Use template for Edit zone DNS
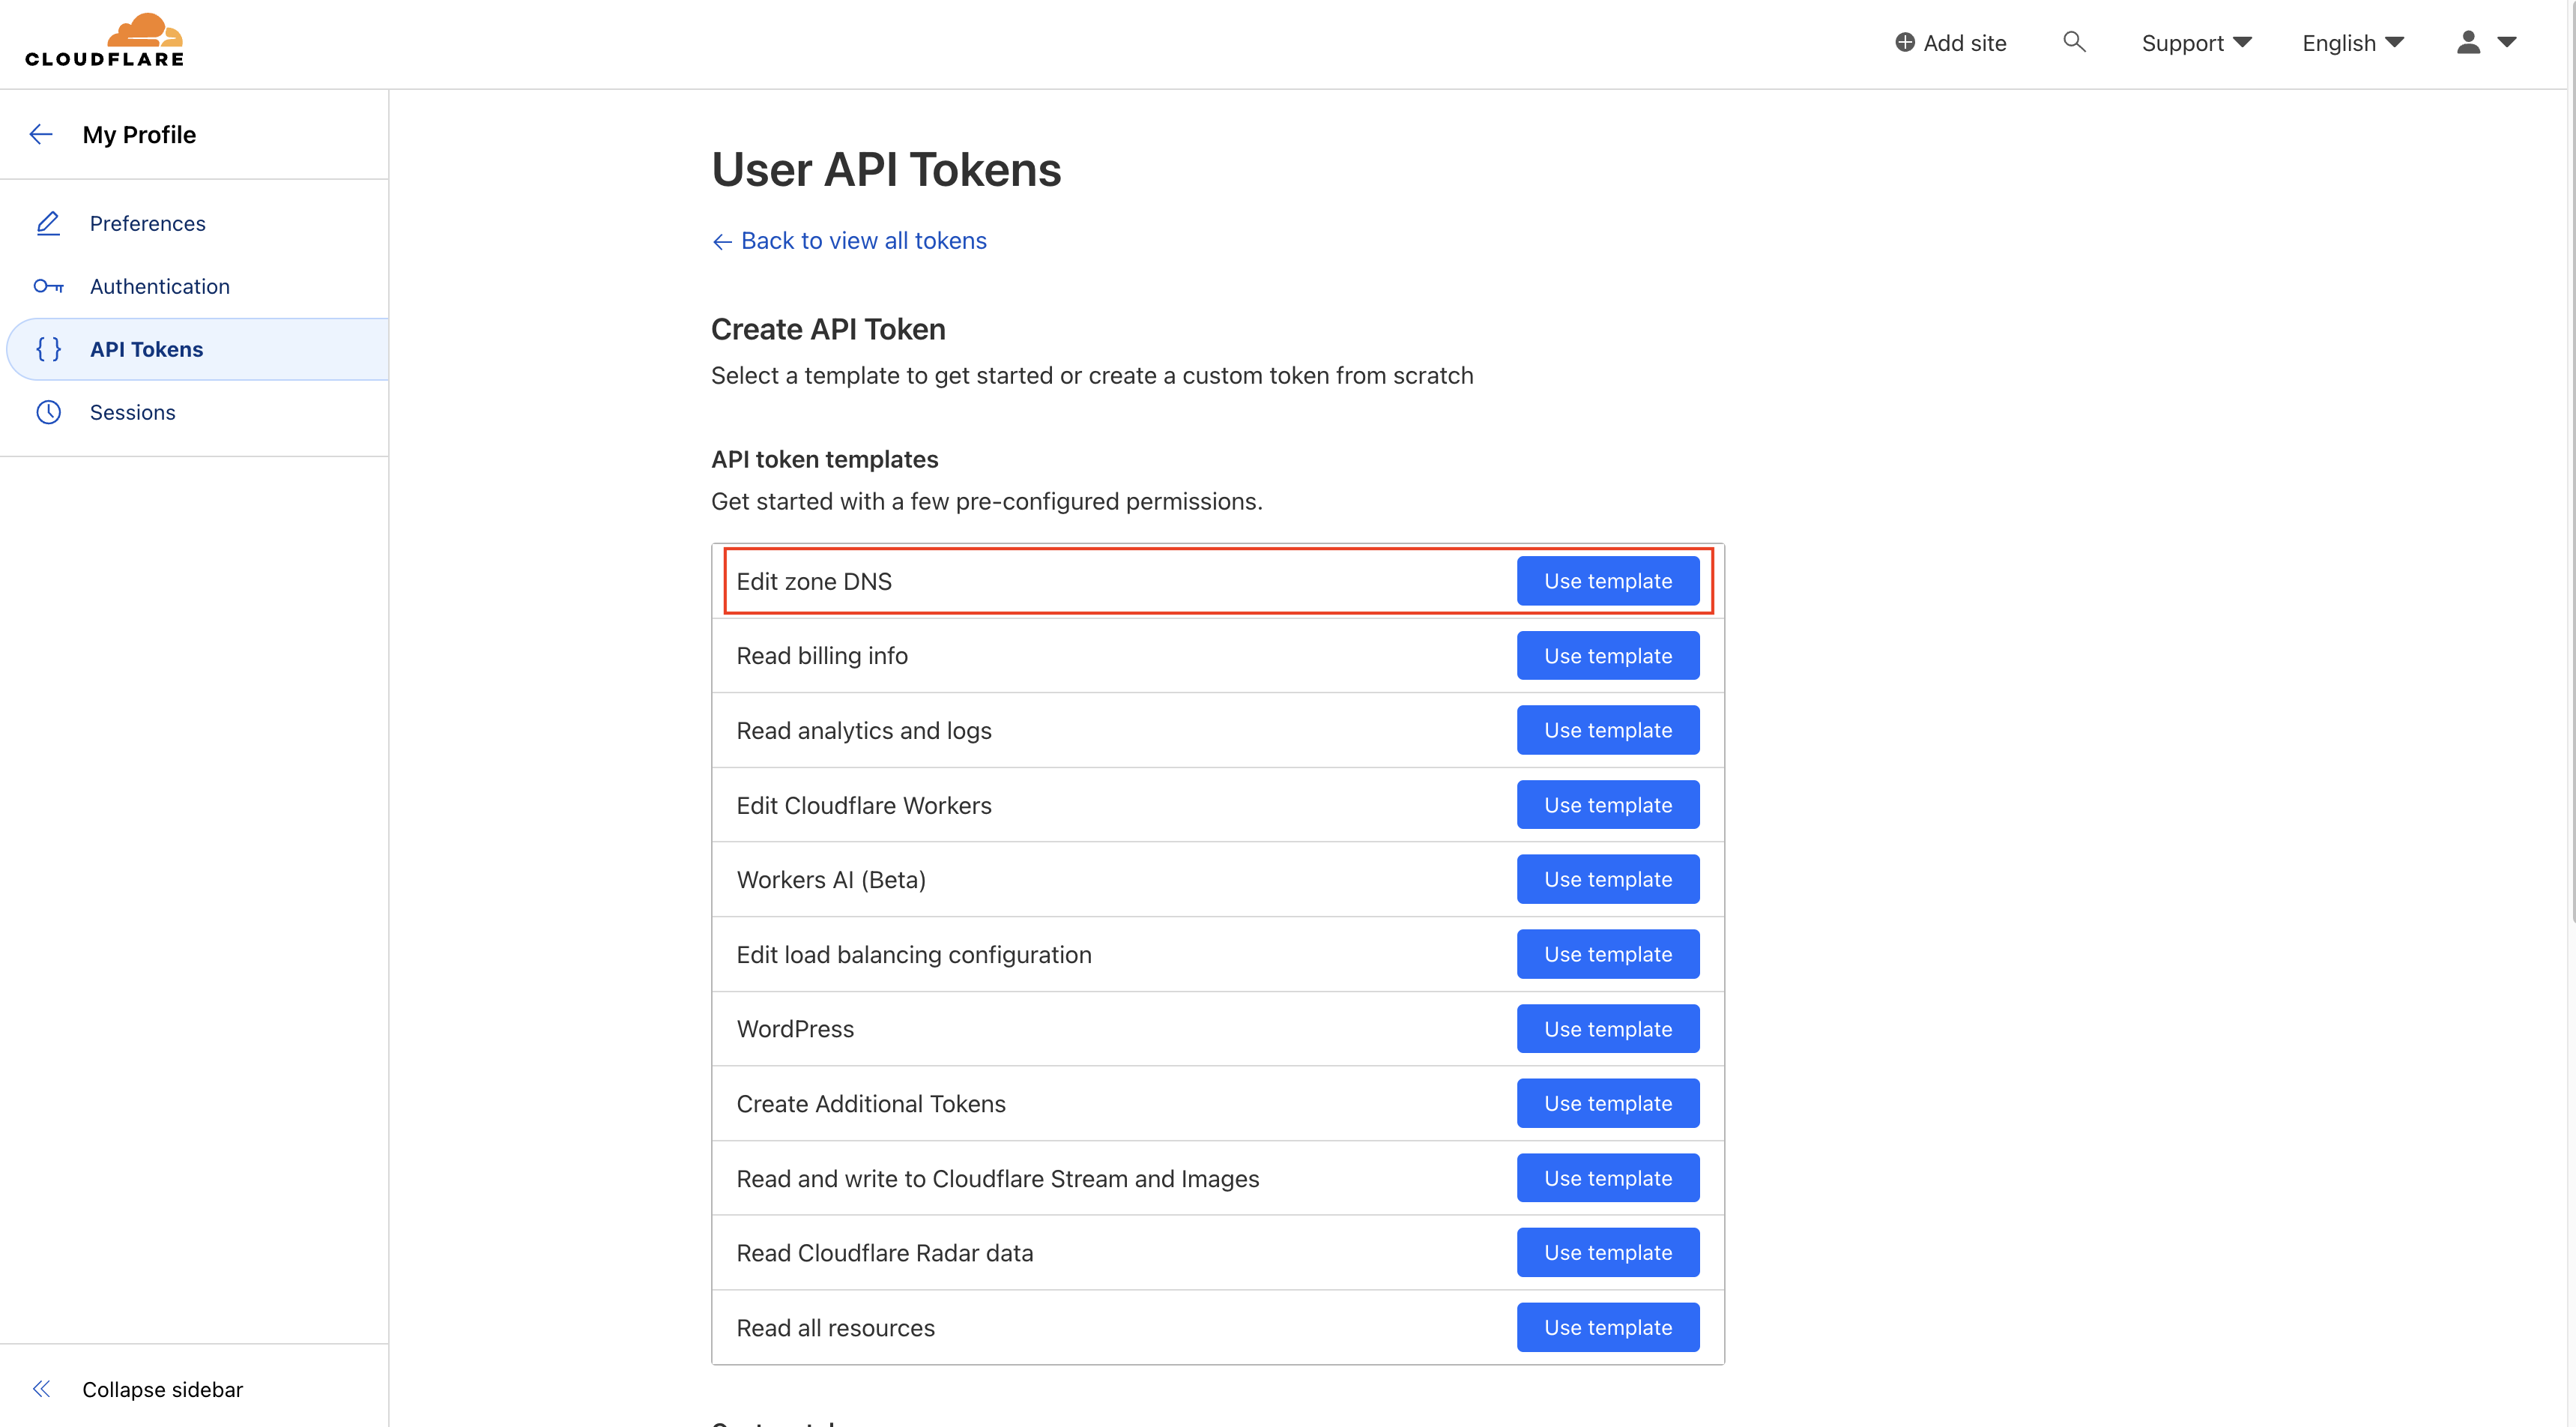 (1607, 581)
